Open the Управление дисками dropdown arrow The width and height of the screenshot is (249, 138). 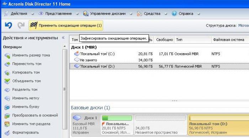coord(131,14)
